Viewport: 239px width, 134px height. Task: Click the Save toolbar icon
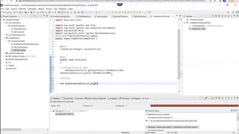pos(7,12)
